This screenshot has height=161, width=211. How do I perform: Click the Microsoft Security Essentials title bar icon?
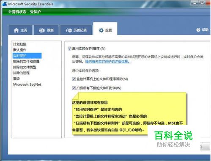click(5, 4)
